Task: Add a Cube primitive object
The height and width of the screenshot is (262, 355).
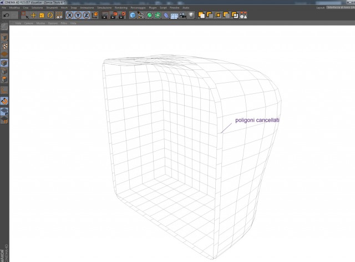Action: [133, 15]
